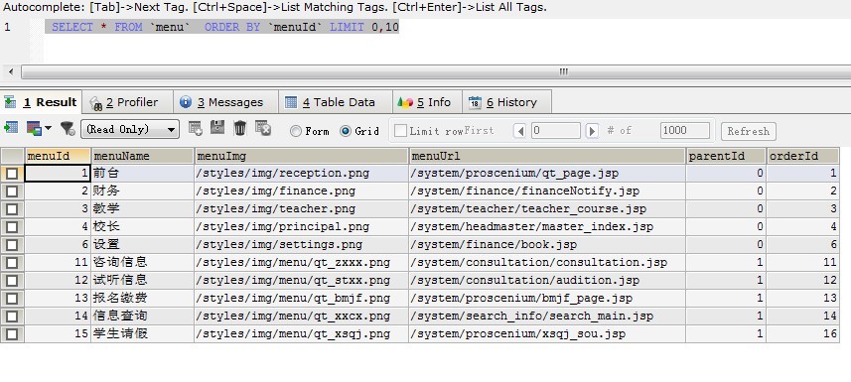
Task: Open dropdown arrow beside copy data icon
Action: [x=49, y=129]
